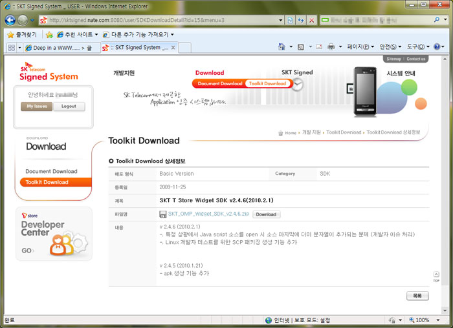The height and width of the screenshot is (328, 453).
Task: Open the 100% zoom level control
Action: pyautogui.click(x=423, y=320)
